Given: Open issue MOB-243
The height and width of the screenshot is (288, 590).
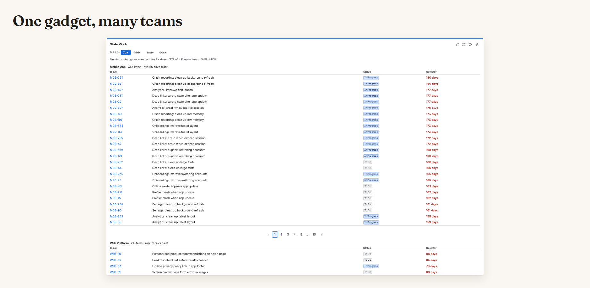Looking at the screenshot, I should point(116,216).
